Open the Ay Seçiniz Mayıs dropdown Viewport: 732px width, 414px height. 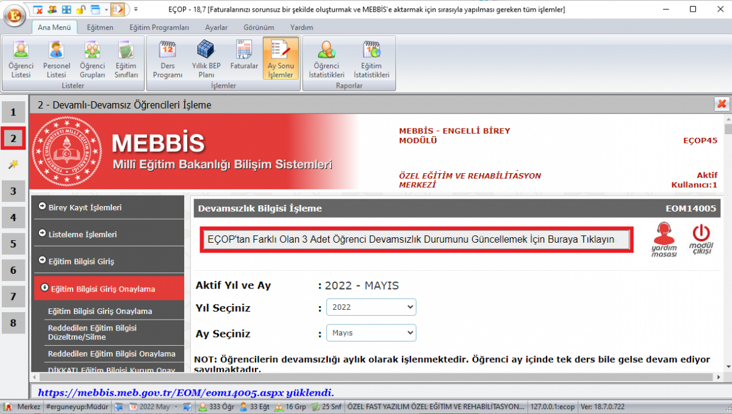[x=371, y=334]
